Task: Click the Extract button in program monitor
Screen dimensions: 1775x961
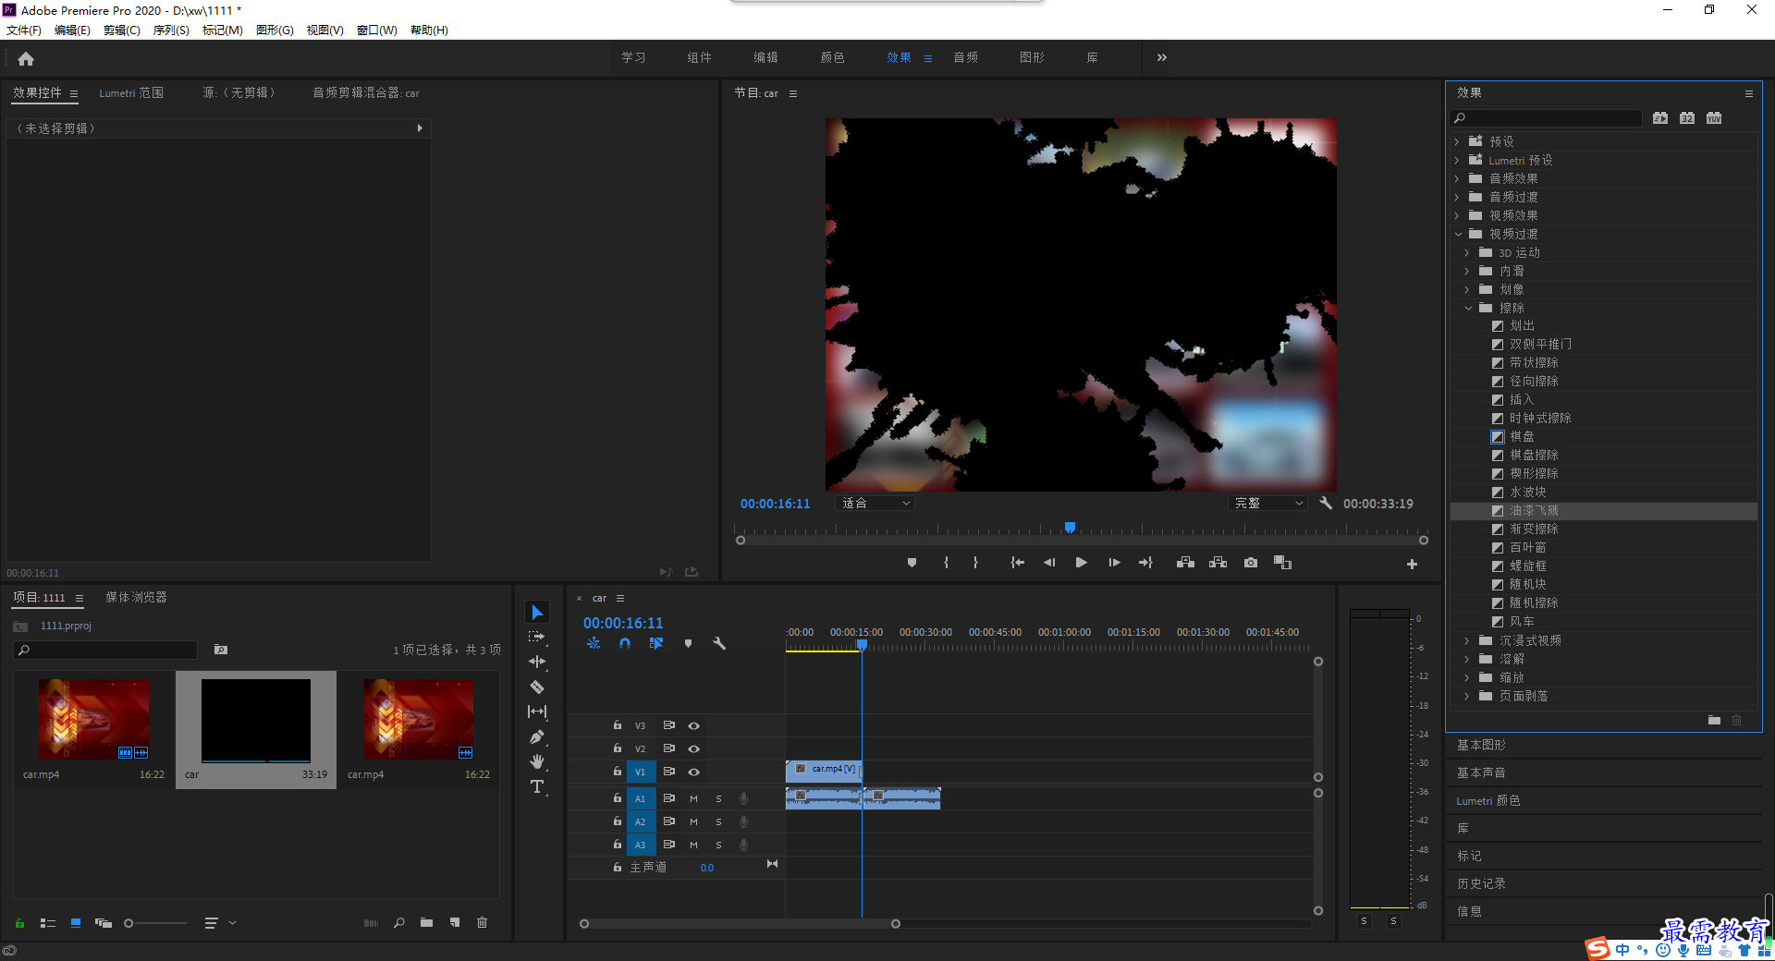Action: click(x=1218, y=563)
